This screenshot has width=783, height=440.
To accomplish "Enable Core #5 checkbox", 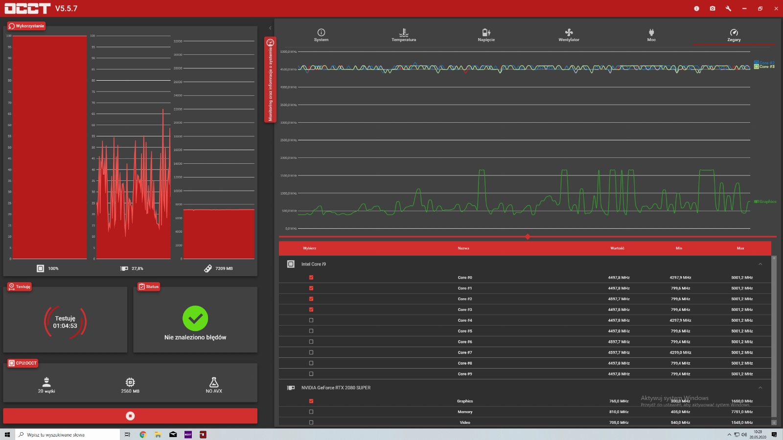I will (x=311, y=331).
